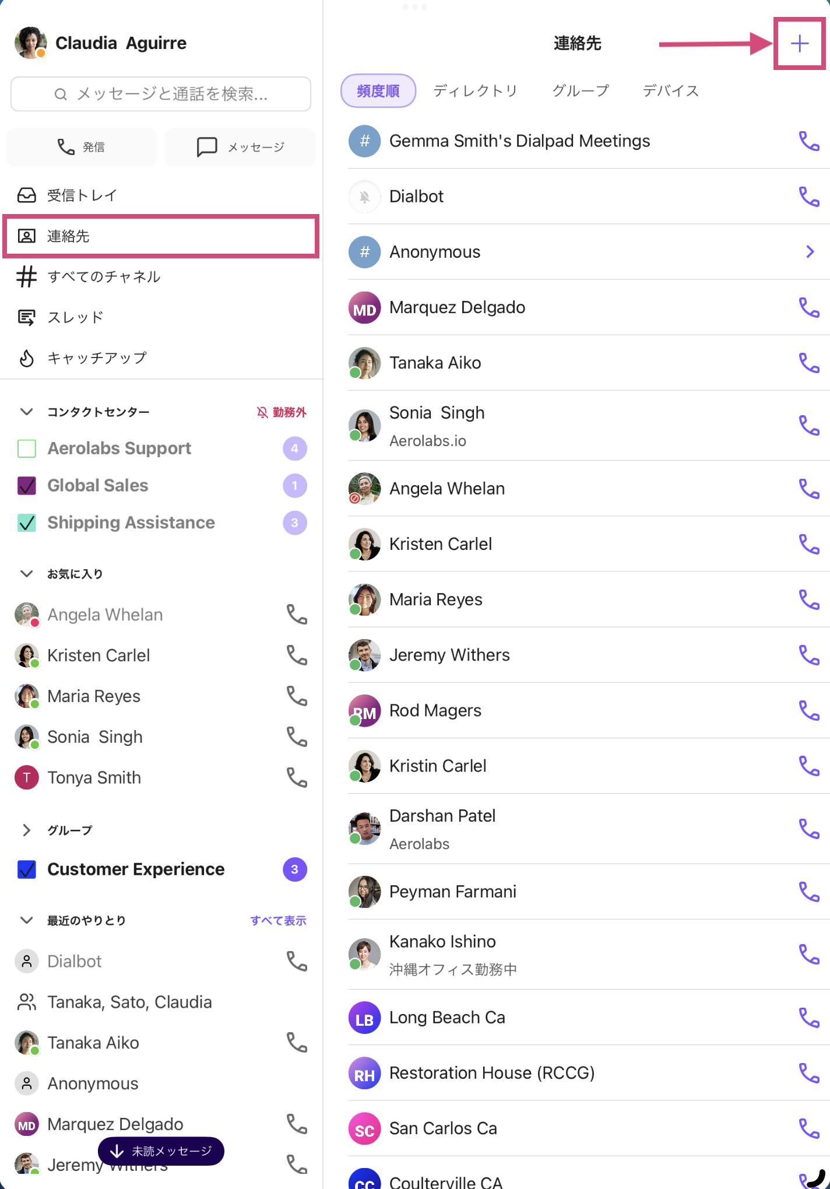The image size is (830, 1189).
Task: Click the plus icon to add contact
Action: (x=800, y=44)
